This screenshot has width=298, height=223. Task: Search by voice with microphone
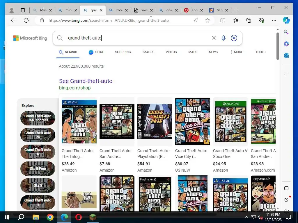pyautogui.click(x=224, y=38)
